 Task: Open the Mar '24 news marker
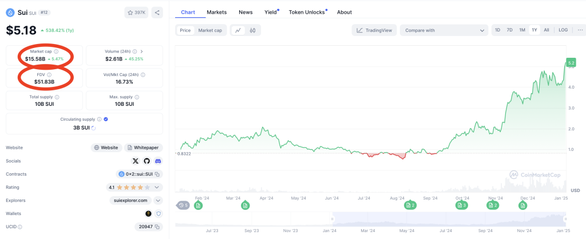tap(245, 205)
